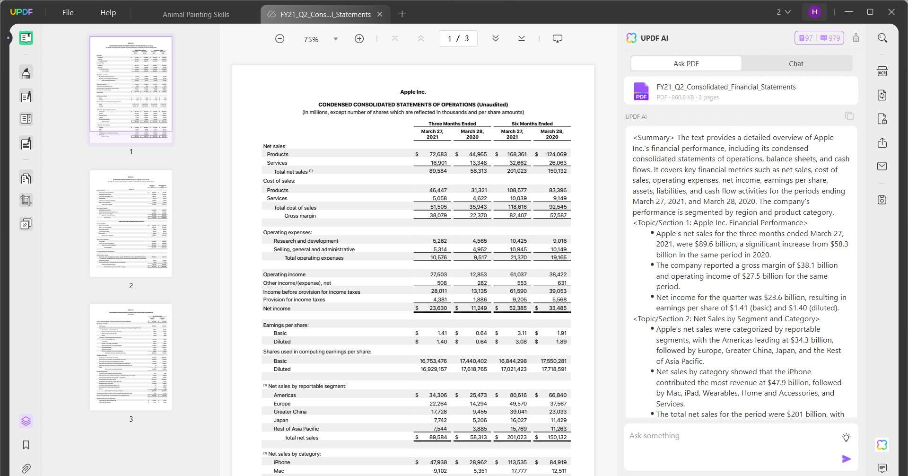
Task: Open the zoom level dropdown
Action: 336,39
